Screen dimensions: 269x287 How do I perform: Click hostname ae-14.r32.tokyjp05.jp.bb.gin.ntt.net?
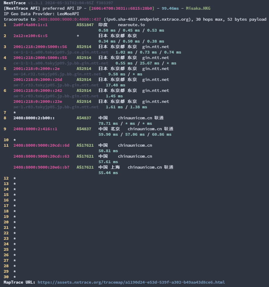(57, 74)
